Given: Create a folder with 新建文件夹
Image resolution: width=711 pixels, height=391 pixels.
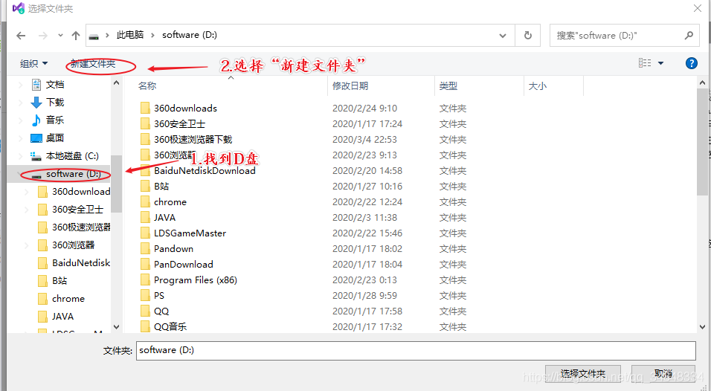Looking at the screenshot, I should 93,64.
